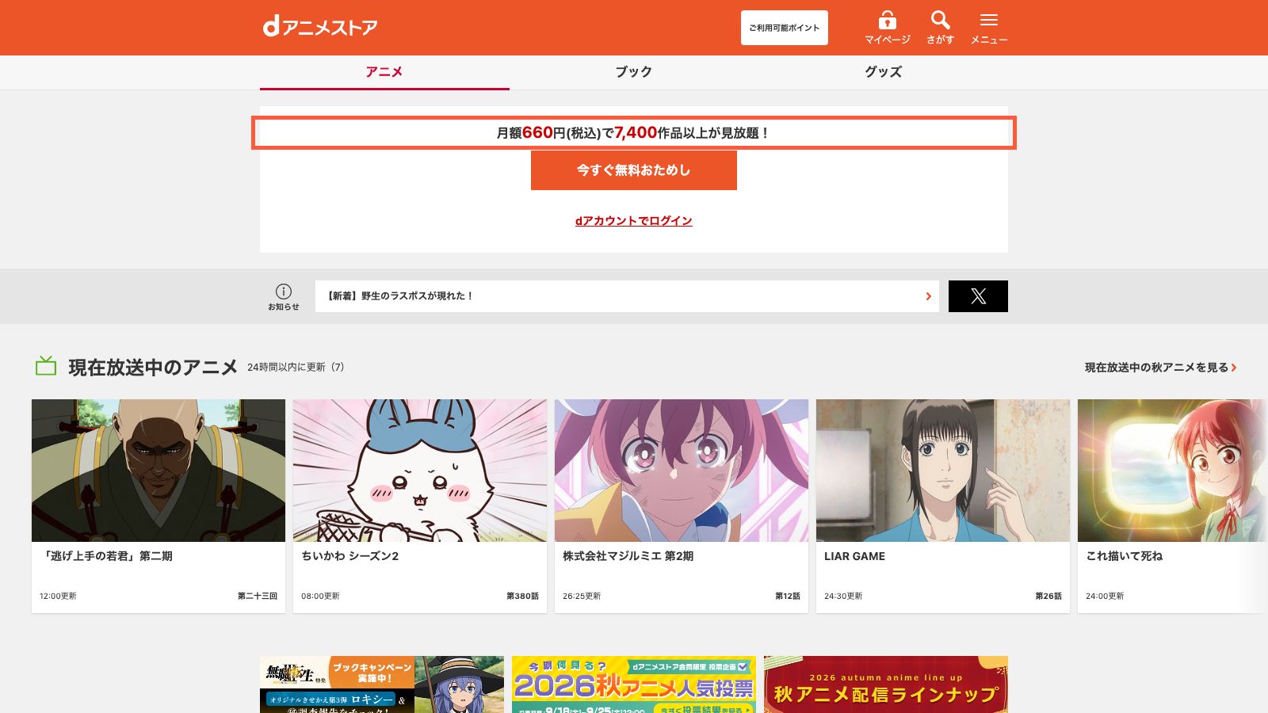
Task: Click the arrow on the 新着 notice bar
Action: coord(928,296)
